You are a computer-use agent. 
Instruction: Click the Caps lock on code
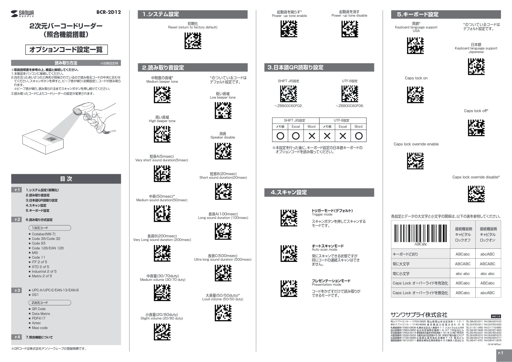[415, 95]
